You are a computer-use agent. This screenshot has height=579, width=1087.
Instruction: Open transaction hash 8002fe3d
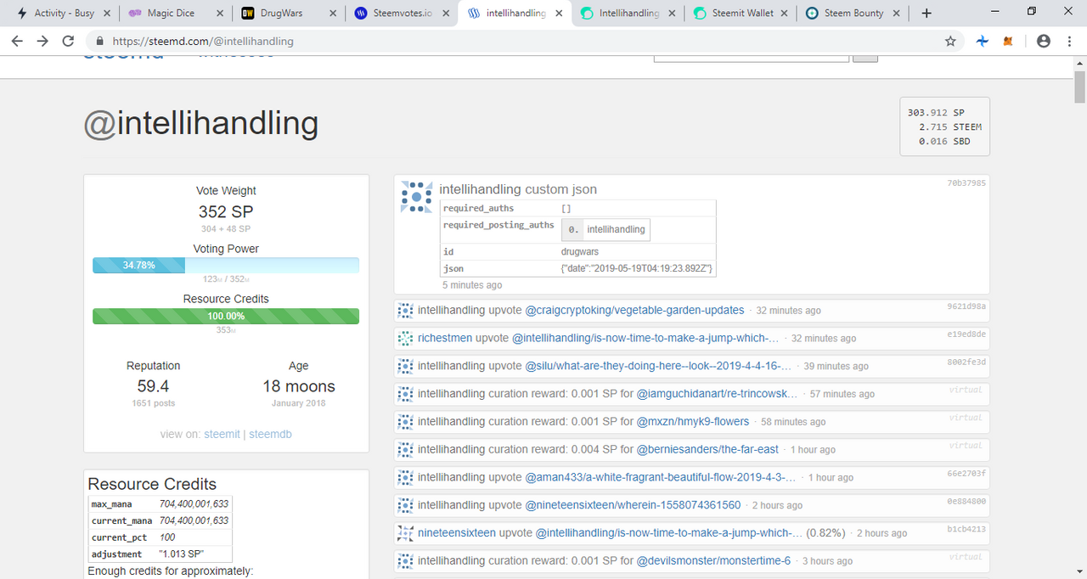pyautogui.click(x=966, y=363)
